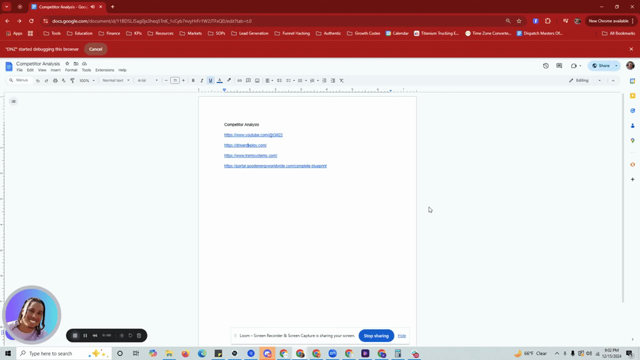Toggle Italic formatting
Screen dimensions: 640x360
click(202, 81)
